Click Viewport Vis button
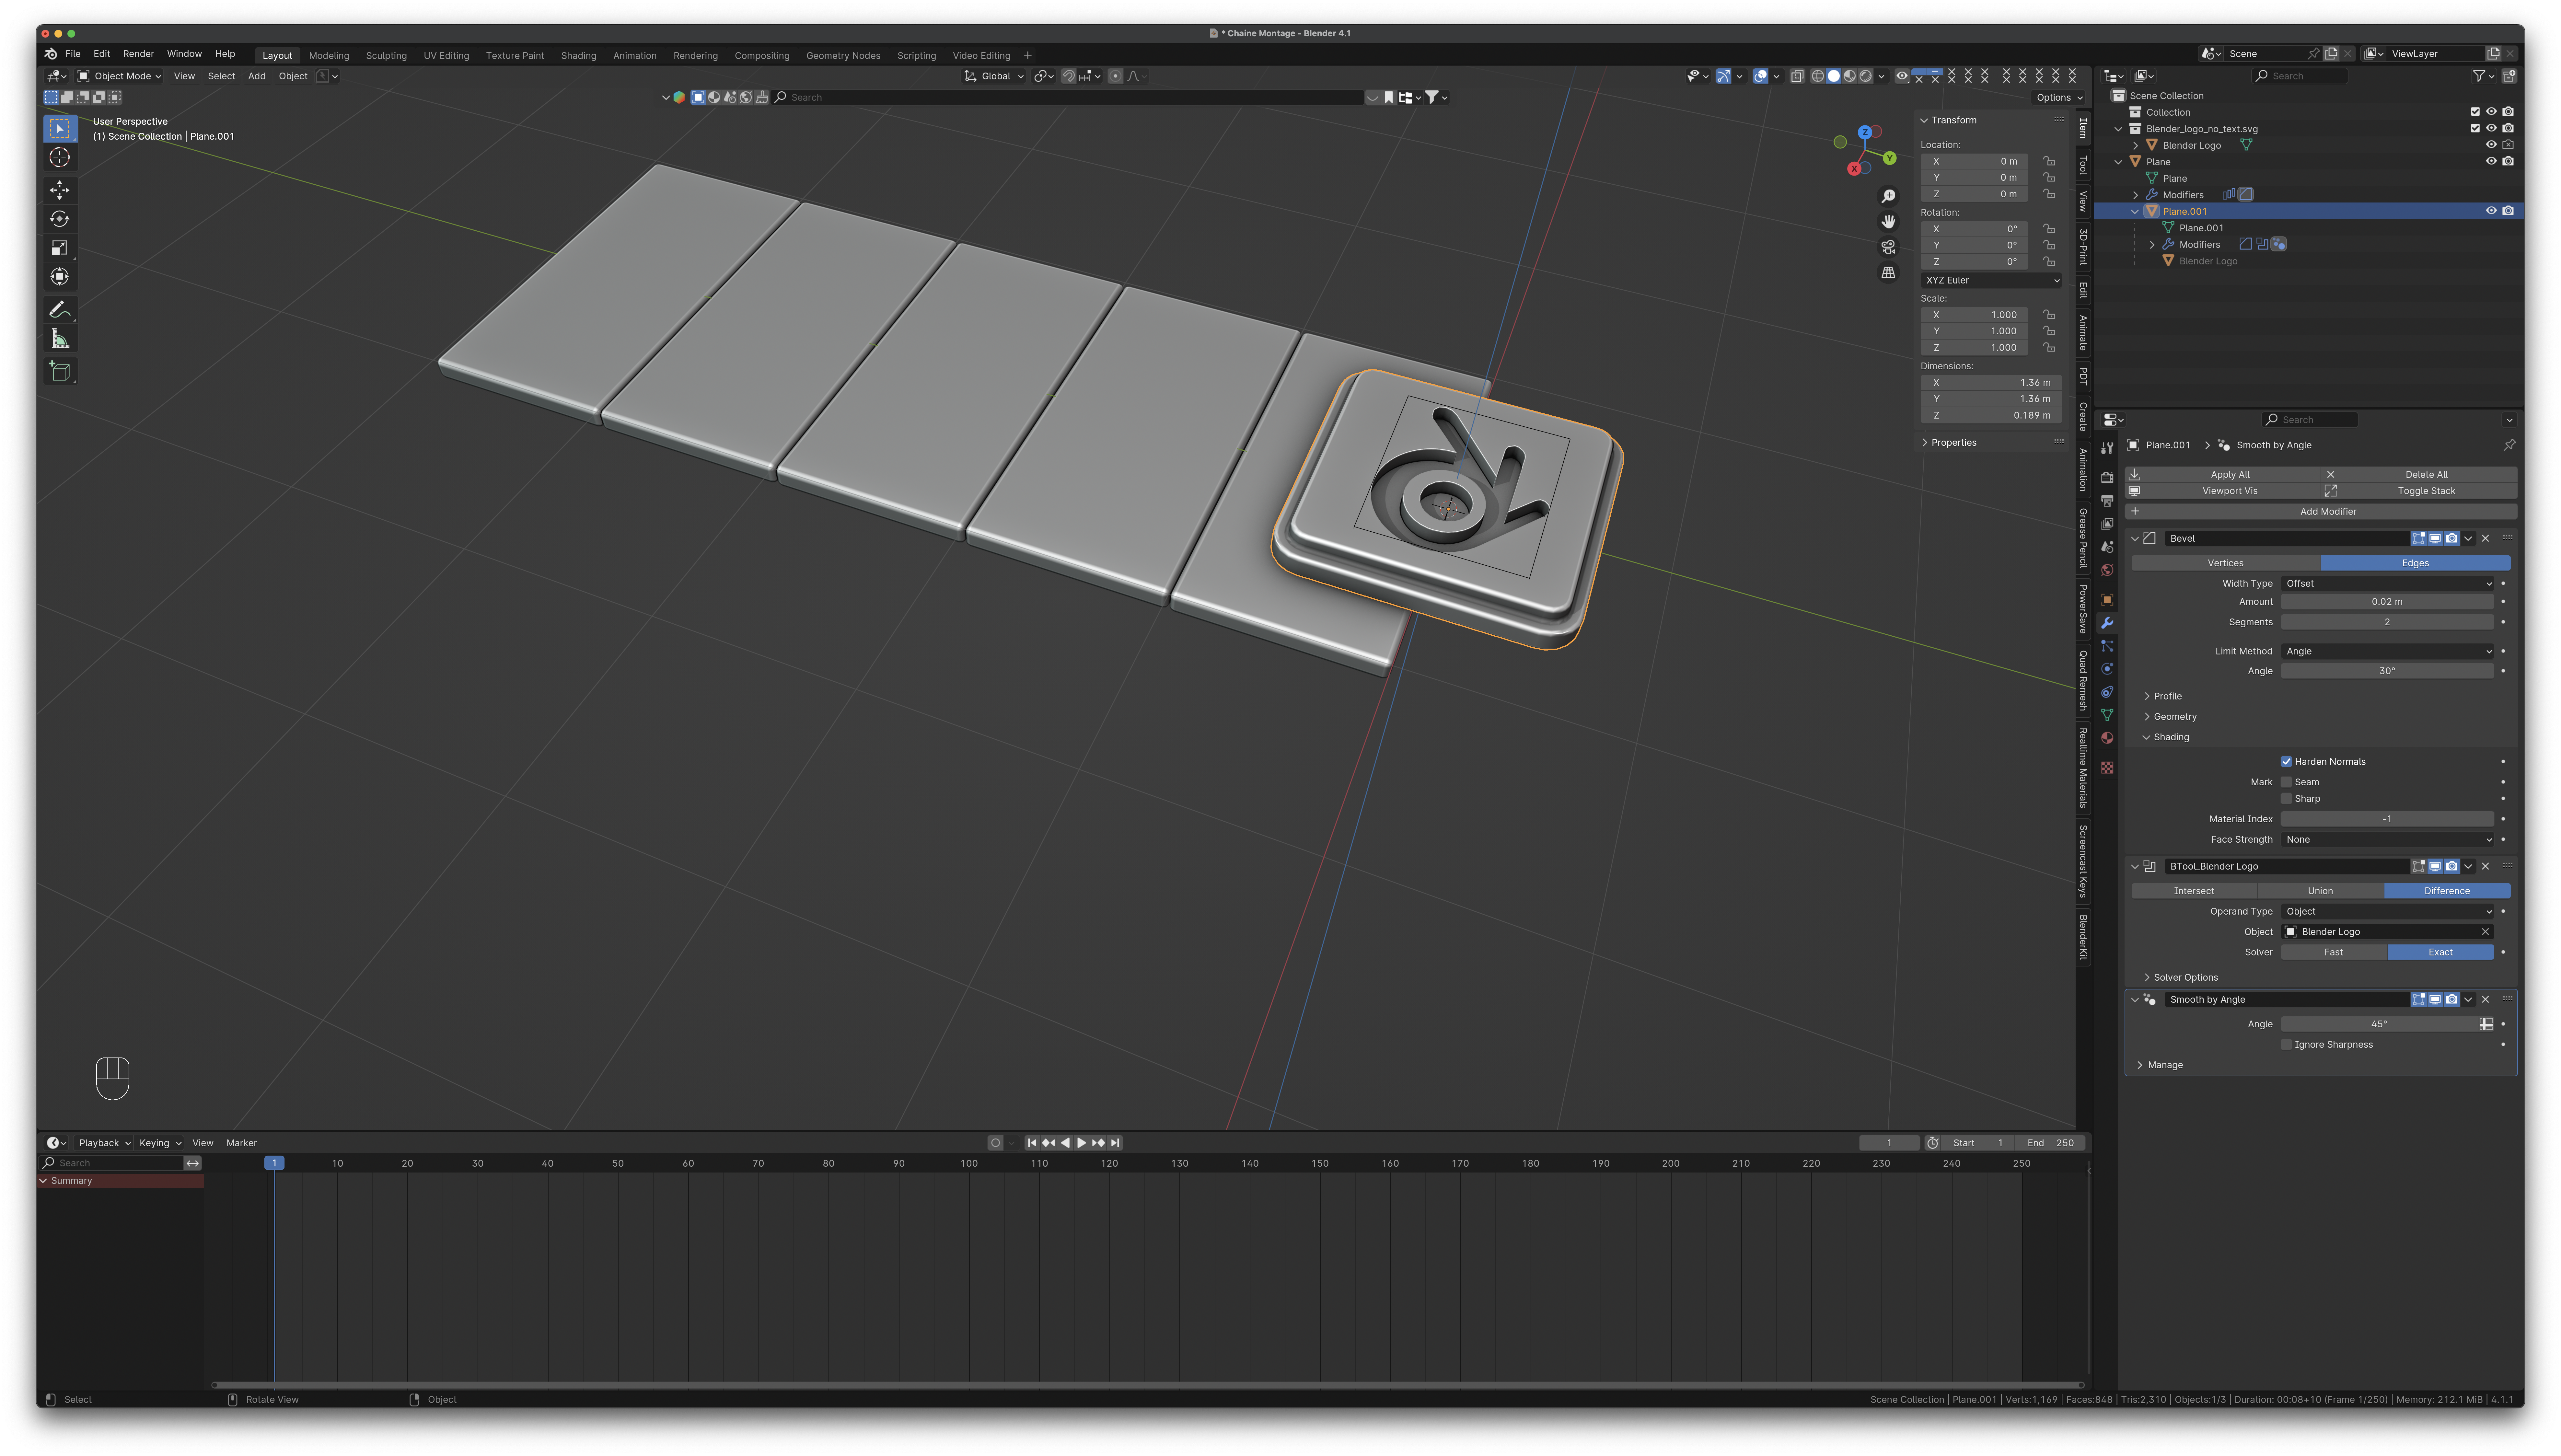The image size is (2561, 1456). 2223,491
